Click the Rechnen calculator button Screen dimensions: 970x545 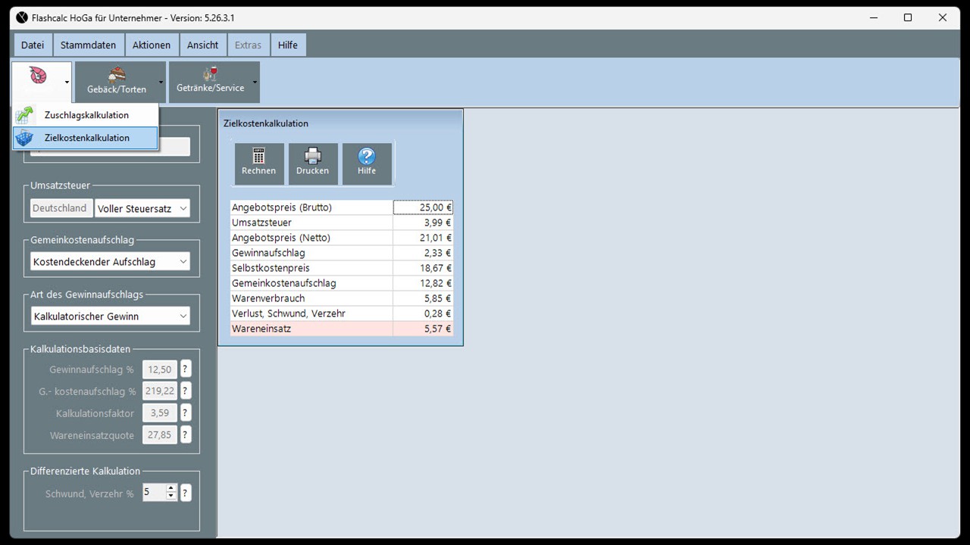pyautogui.click(x=259, y=163)
